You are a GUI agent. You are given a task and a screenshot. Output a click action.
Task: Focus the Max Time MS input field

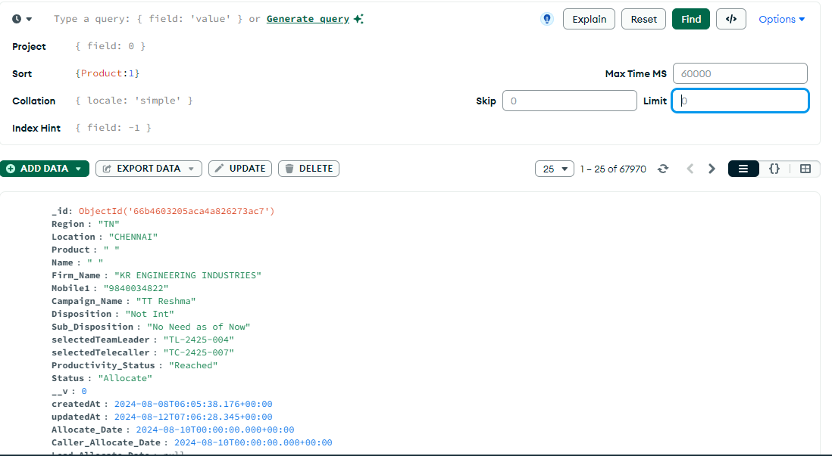tap(740, 73)
